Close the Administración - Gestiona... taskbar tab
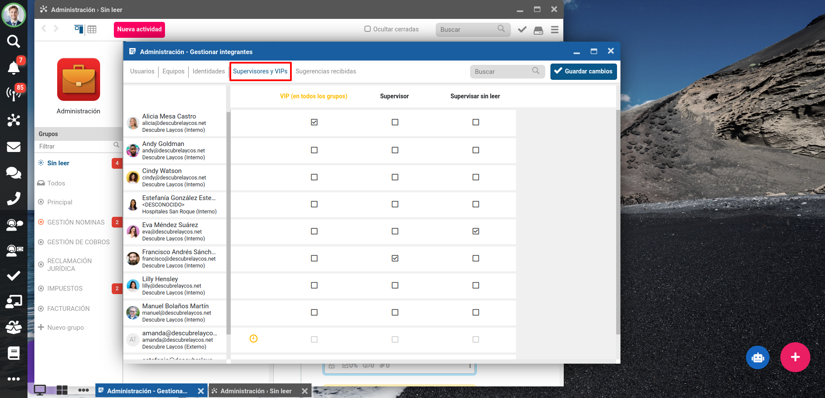825x398 pixels. click(201, 391)
